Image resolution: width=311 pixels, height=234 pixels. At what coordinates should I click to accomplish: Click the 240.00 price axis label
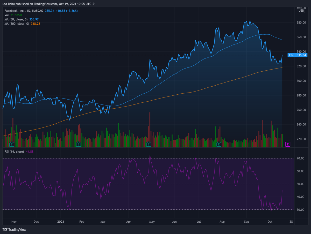[301, 124]
